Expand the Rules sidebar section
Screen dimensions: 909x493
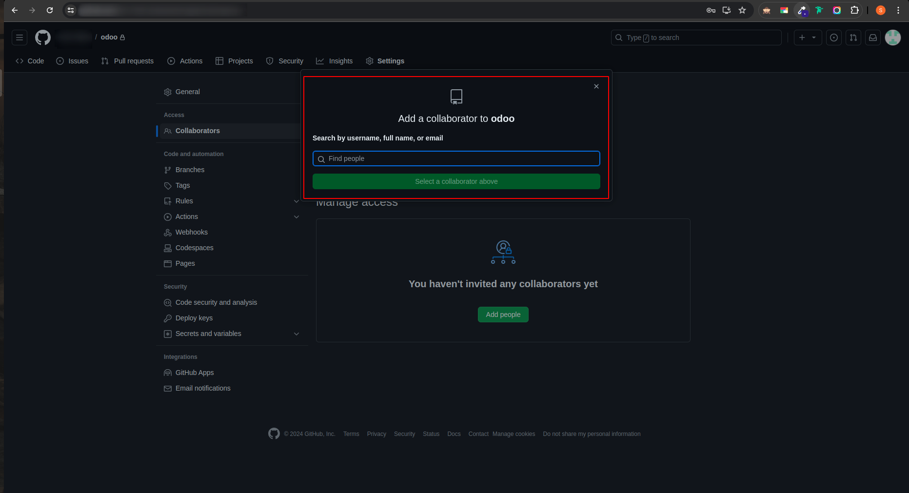click(x=296, y=201)
